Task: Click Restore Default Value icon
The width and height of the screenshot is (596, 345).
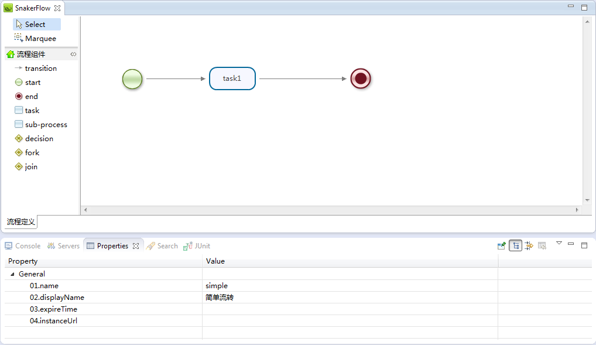Action: click(542, 246)
